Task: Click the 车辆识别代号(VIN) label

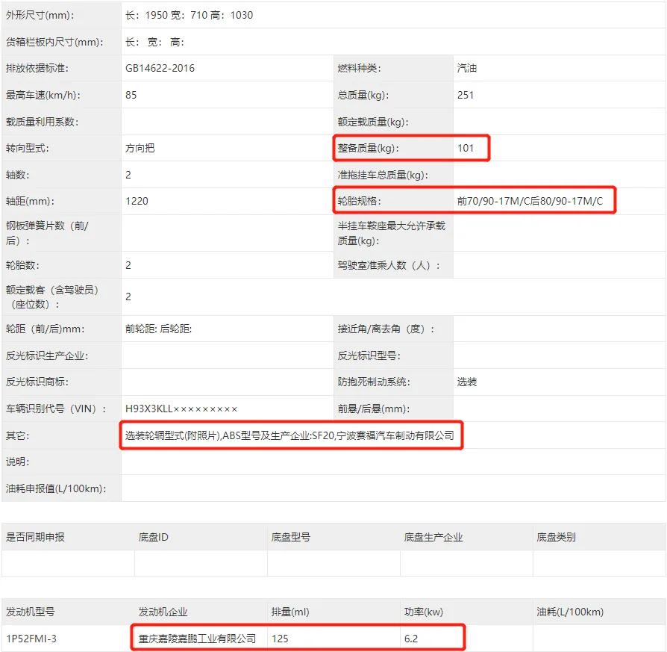Action: tap(56, 409)
